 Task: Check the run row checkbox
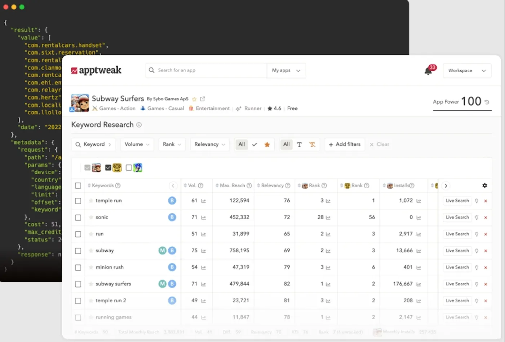pos(78,234)
